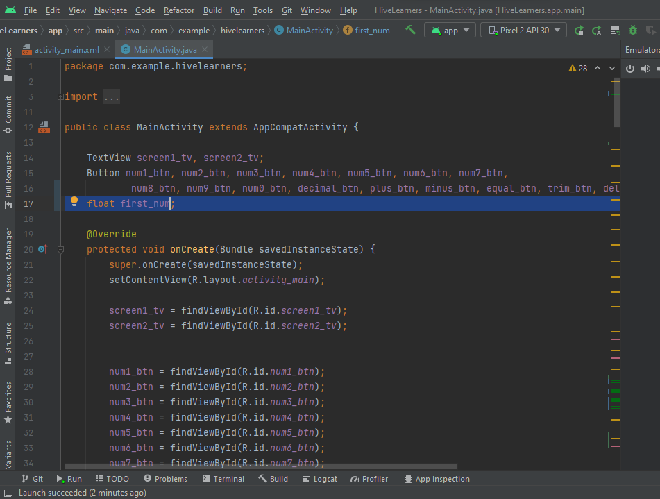Image resolution: width=660 pixels, height=499 pixels.
Task: Open the Edit menu
Action: [53, 10]
